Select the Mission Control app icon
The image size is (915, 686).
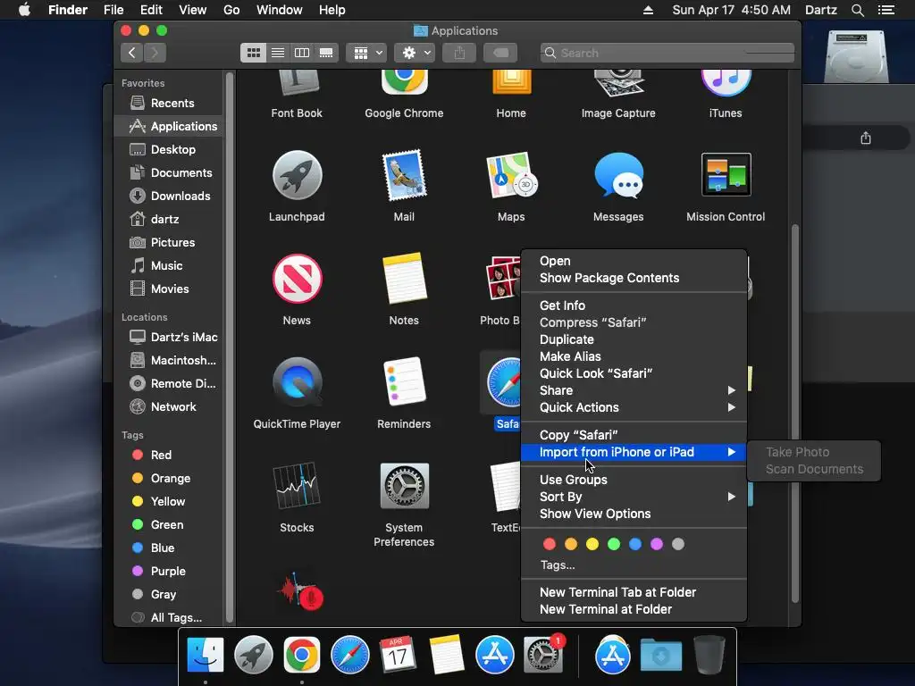point(726,174)
